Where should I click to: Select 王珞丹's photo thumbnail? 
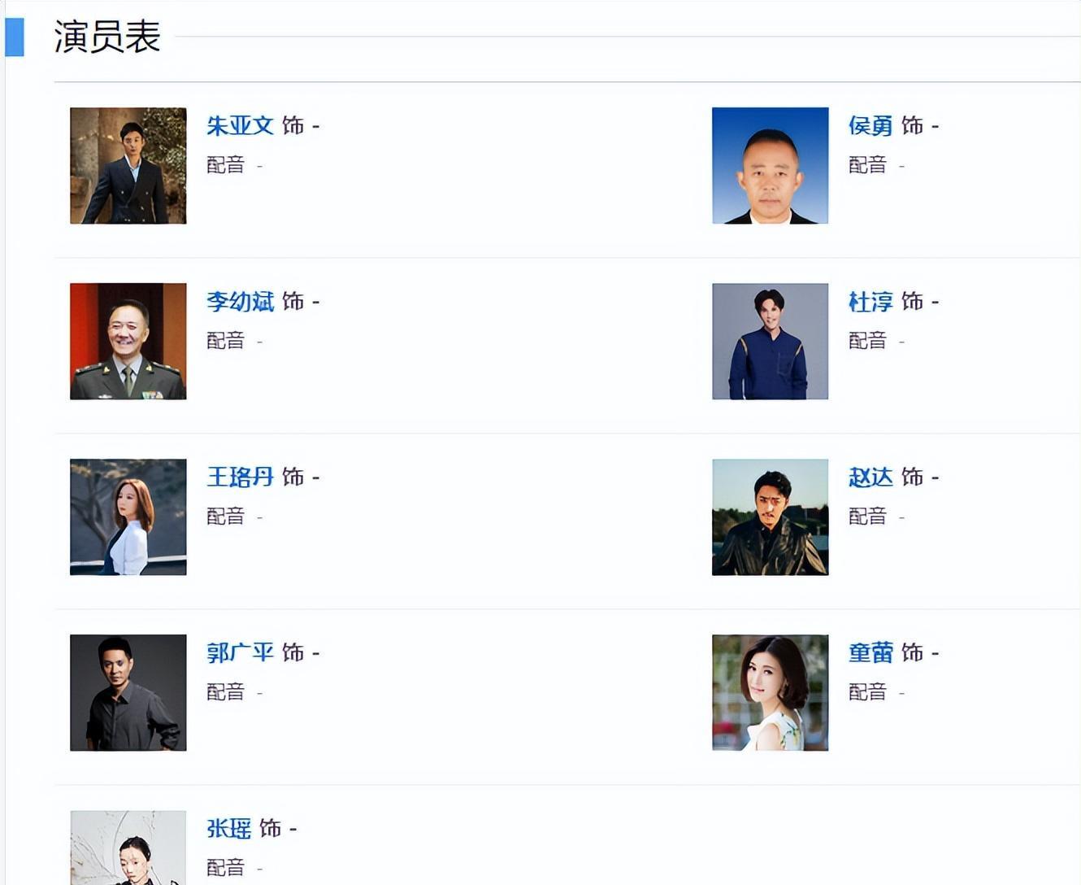point(128,517)
